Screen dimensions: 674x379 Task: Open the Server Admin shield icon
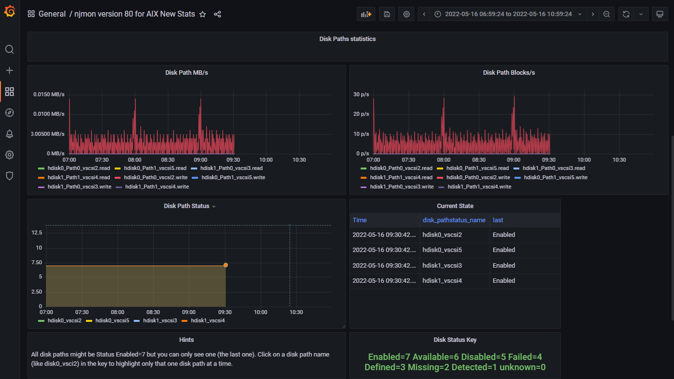(9, 176)
